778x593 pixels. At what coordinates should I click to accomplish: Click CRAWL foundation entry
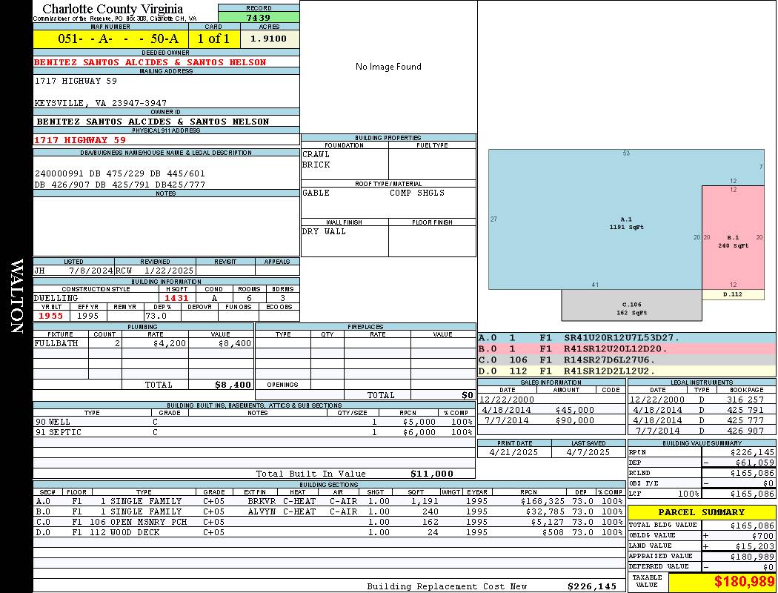316,154
